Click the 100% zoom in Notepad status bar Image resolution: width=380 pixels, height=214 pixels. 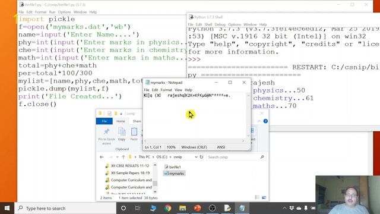pos(171,147)
